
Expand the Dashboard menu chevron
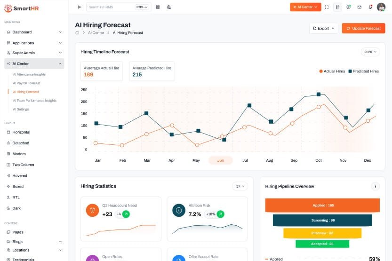(60, 32)
